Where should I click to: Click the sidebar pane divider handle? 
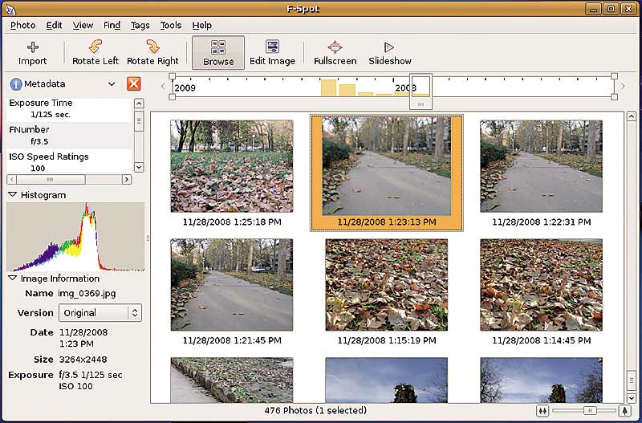[x=148, y=238]
